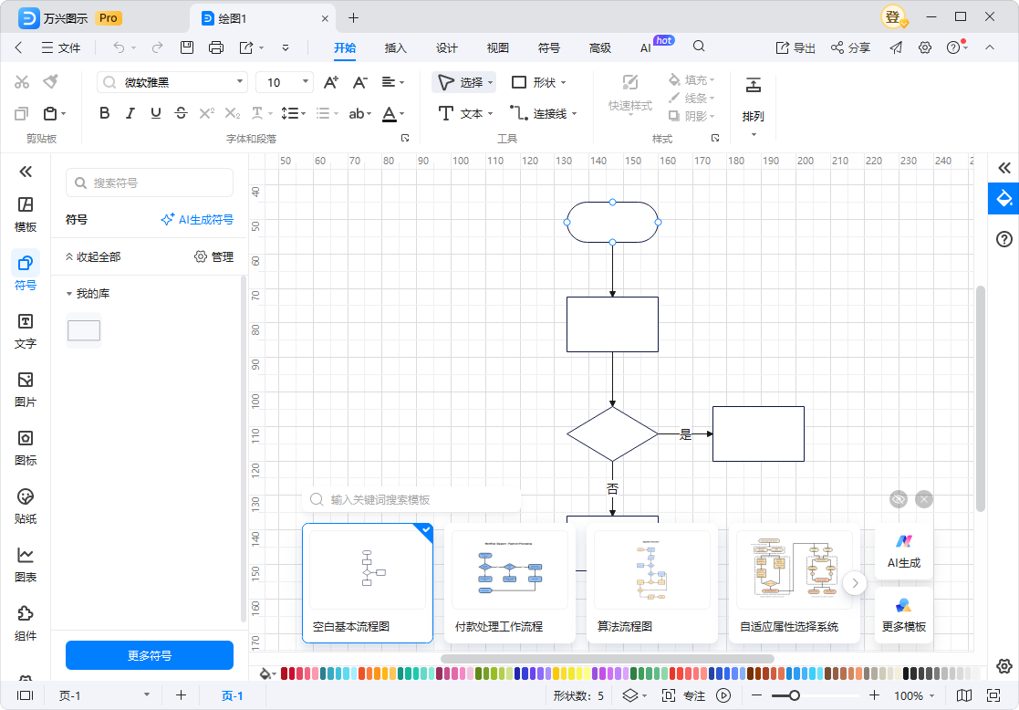Hide the template panel with eye icon

[x=899, y=499]
